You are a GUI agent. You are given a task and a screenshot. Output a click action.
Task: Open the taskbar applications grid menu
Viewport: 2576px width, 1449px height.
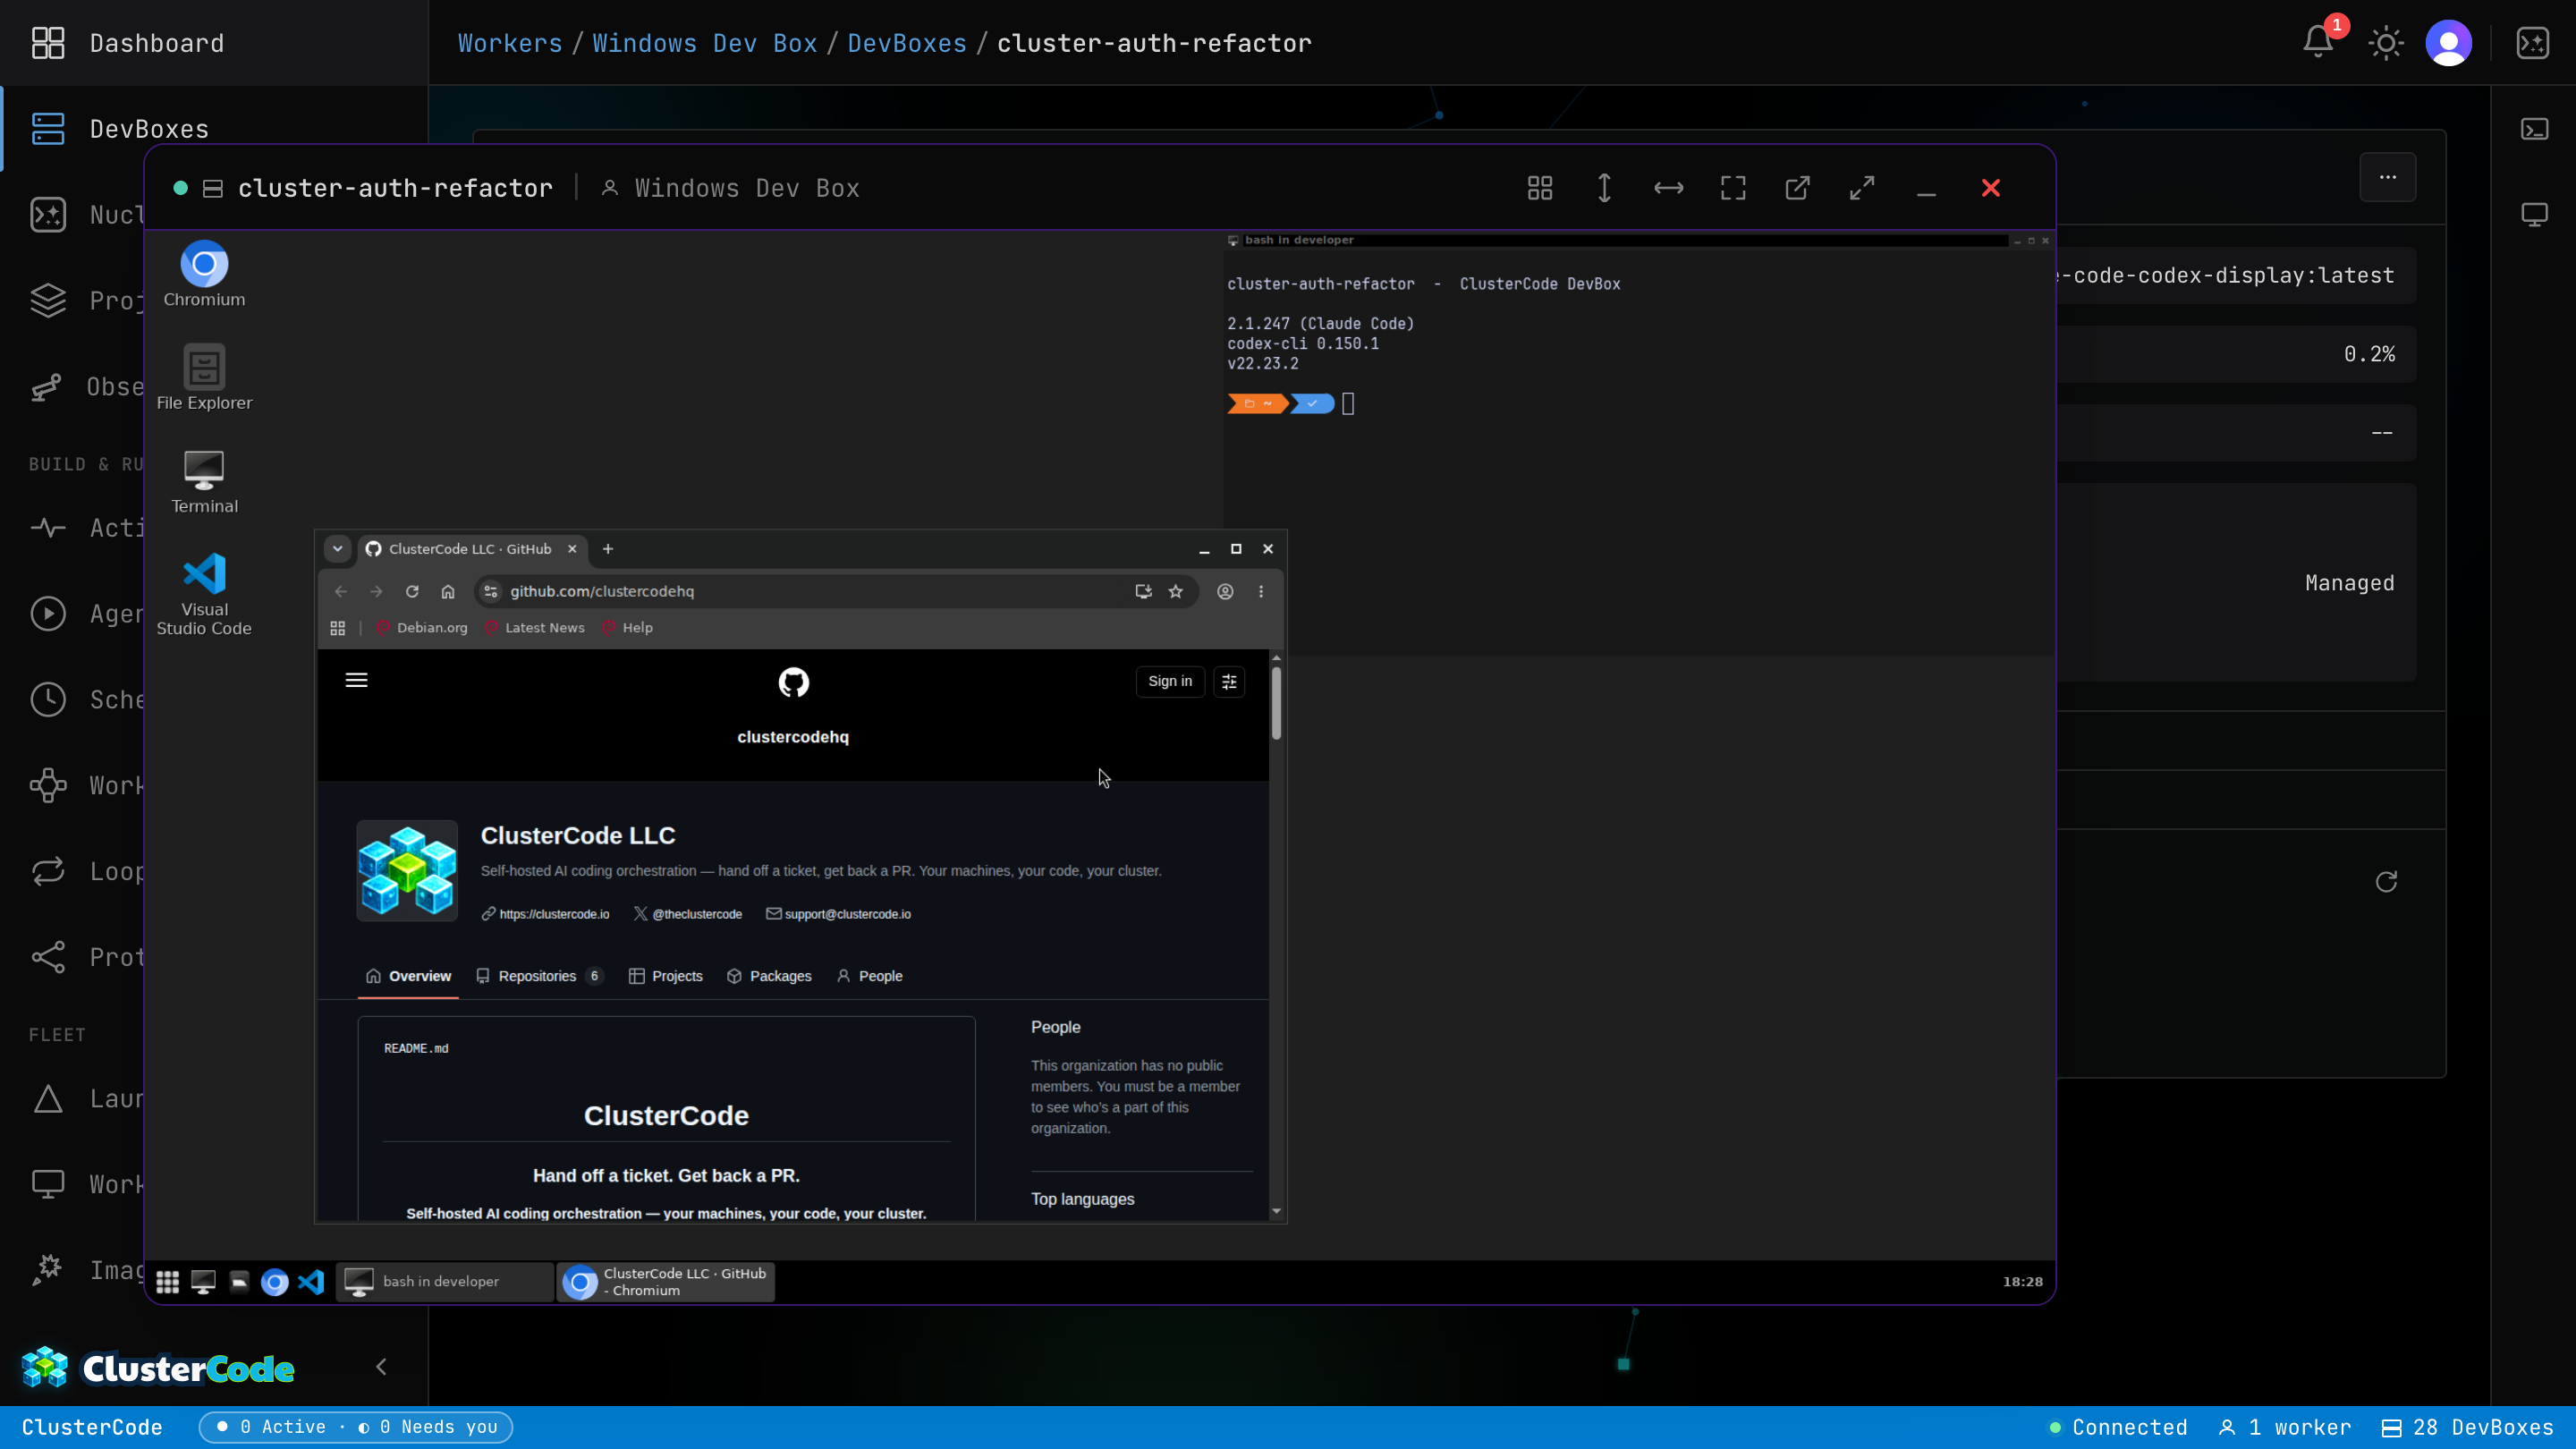(167, 1282)
